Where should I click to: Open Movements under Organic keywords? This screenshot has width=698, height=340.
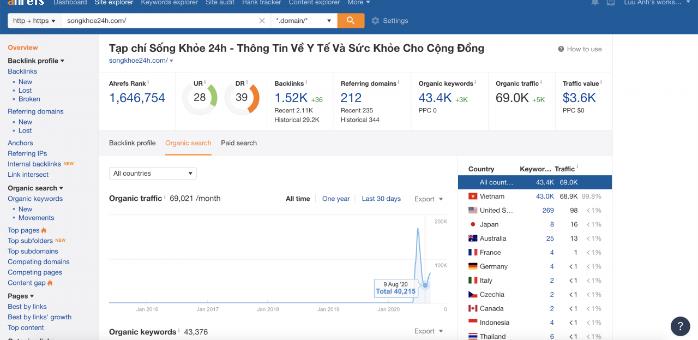pyautogui.click(x=37, y=218)
